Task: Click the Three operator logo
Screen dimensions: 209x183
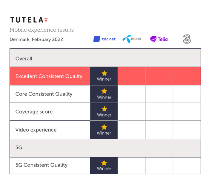Action: coord(187,39)
